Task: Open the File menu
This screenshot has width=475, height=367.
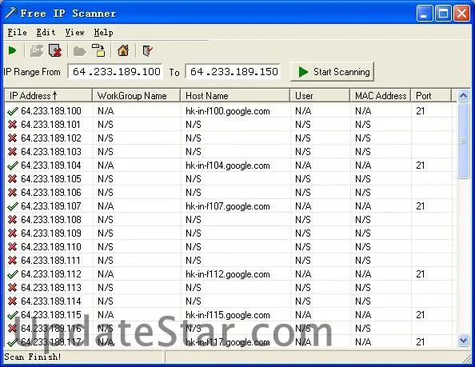Action: pos(18,32)
